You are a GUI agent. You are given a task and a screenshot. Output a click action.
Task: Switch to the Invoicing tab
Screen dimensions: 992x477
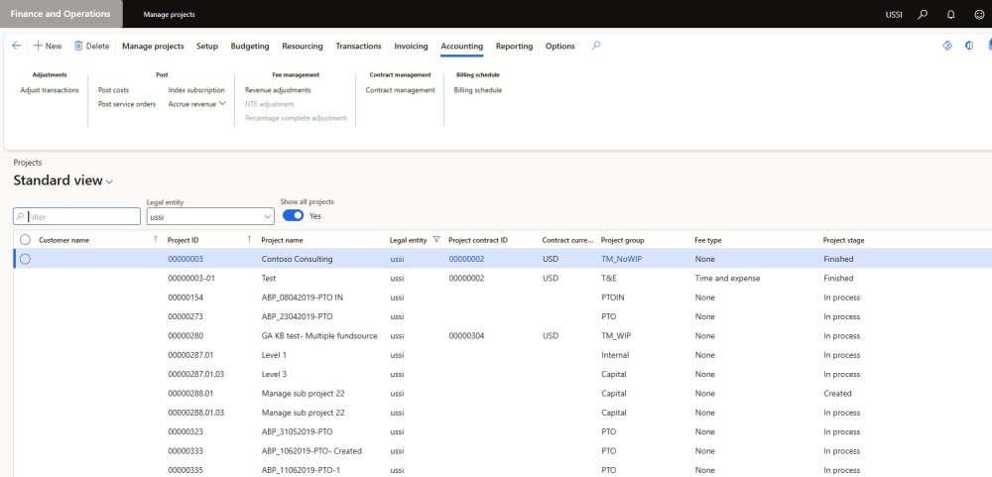(x=411, y=46)
